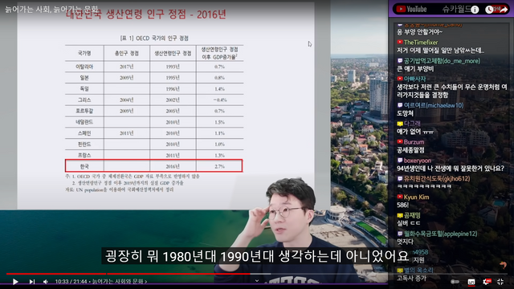Add video to Watch later (clock icon)
The height and width of the screenshot is (289, 514).
pyautogui.click(x=489, y=10)
